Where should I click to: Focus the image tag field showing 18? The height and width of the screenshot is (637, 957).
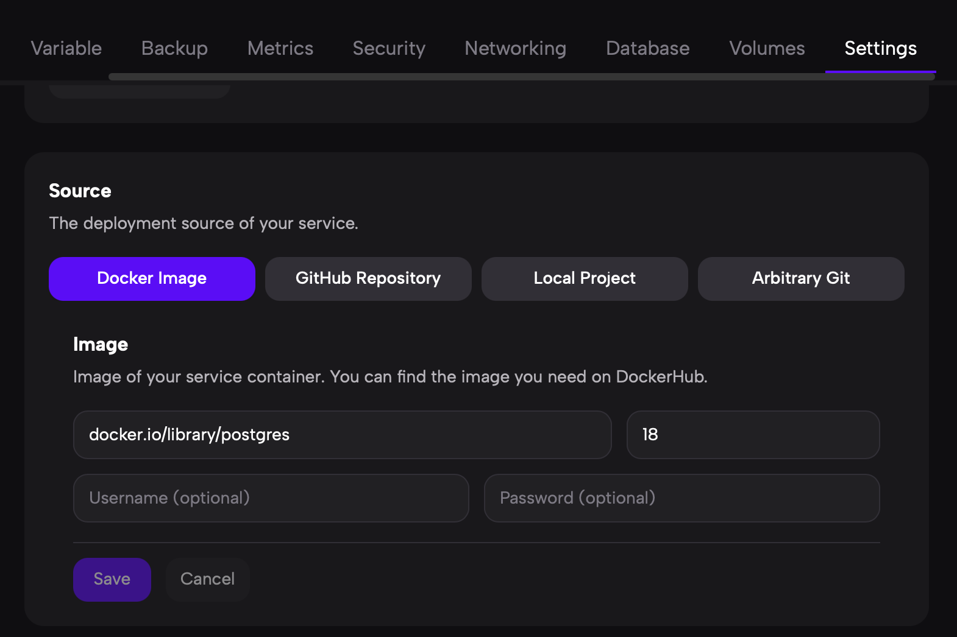(753, 435)
